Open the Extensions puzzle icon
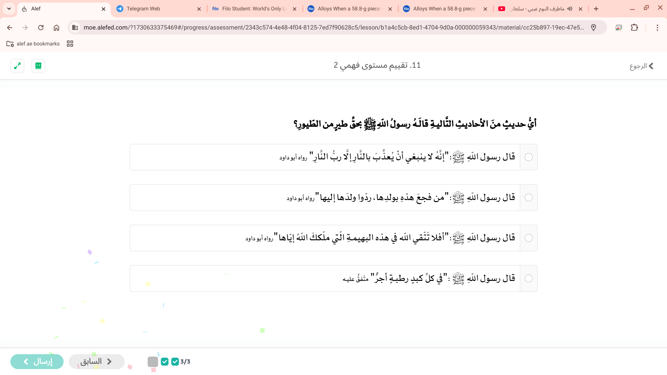The image size is (667, 375). click(634, 27)
